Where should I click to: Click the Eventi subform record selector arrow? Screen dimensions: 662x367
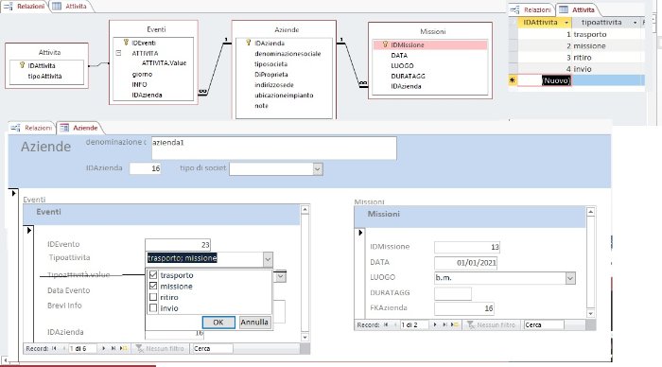point(28,231)
